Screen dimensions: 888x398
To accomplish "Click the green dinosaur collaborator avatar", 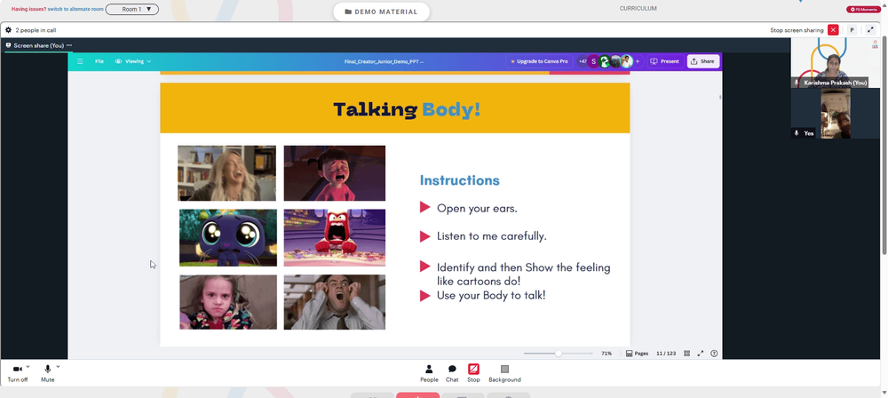I will click(604, 61).
